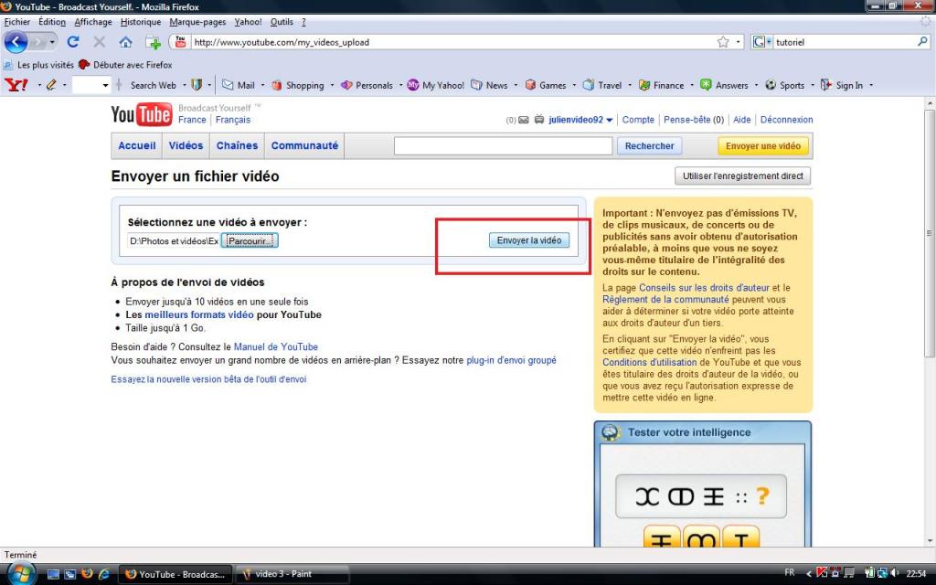Switch to the Chaînes tab
Screen dimensions: 936x585
237,145
